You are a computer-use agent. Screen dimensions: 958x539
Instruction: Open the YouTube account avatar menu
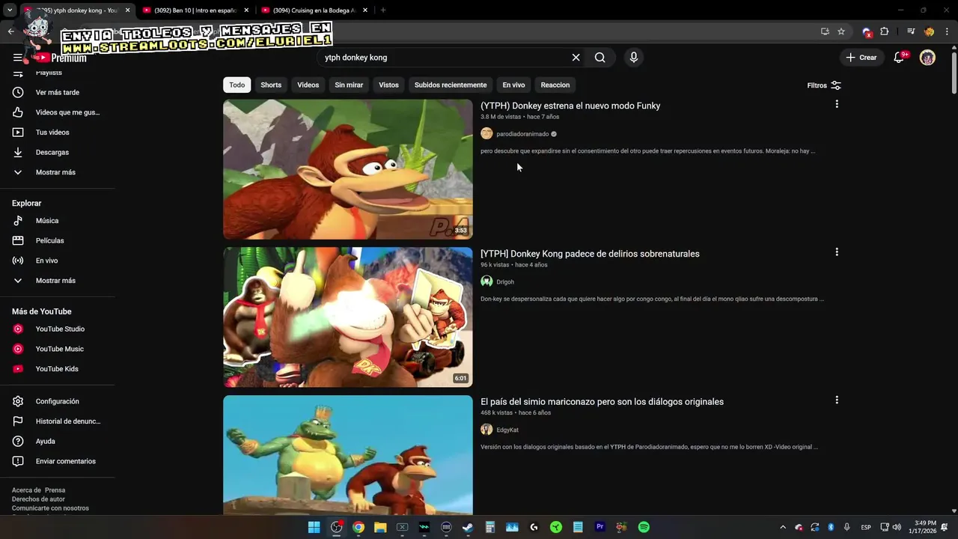tap(927, 58)
